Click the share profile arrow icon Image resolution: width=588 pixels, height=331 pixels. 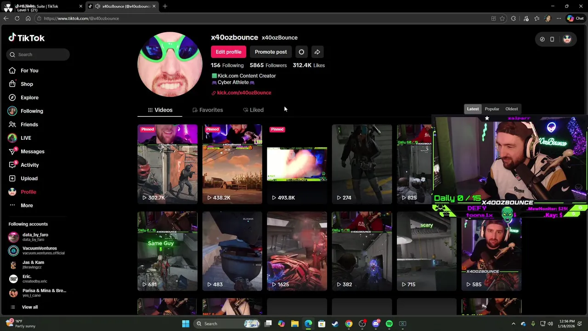coord(317,52)
